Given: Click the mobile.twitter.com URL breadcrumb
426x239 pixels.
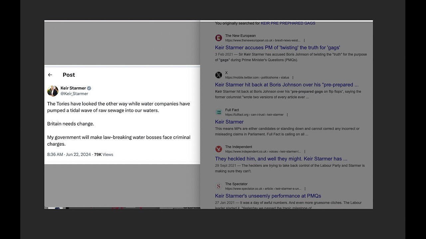Looking at the screenshot, I should pyautogui.click(x=257, y=78).
